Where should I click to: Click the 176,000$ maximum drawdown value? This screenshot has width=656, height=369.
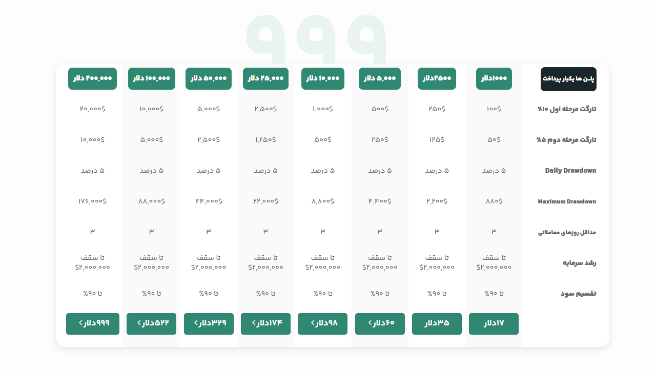click(92, 201)
